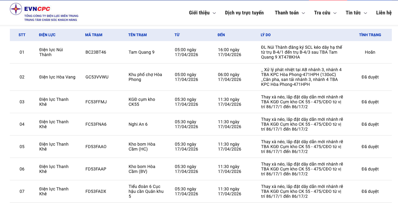Click Kho bom Hòa Cầm (HC) entry

142,147
